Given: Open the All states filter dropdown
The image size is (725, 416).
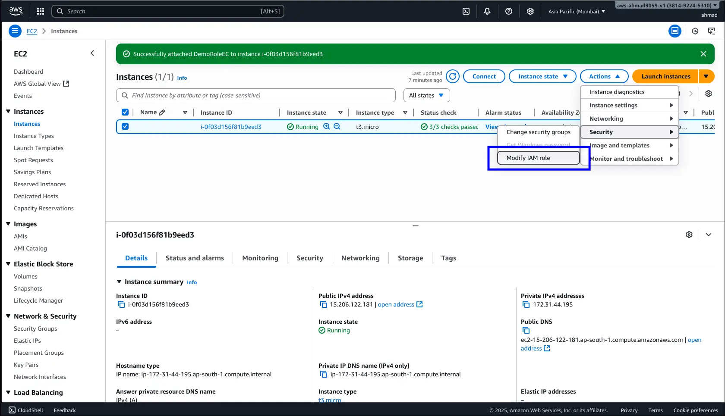Looking at the screenshot, I should (426, 95).
